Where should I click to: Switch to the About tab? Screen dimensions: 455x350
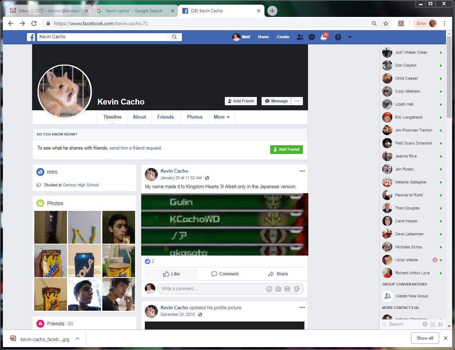[139, 117]
